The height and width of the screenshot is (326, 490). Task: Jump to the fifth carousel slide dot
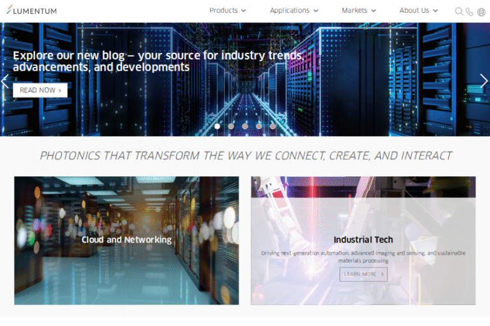coord(272,126)
